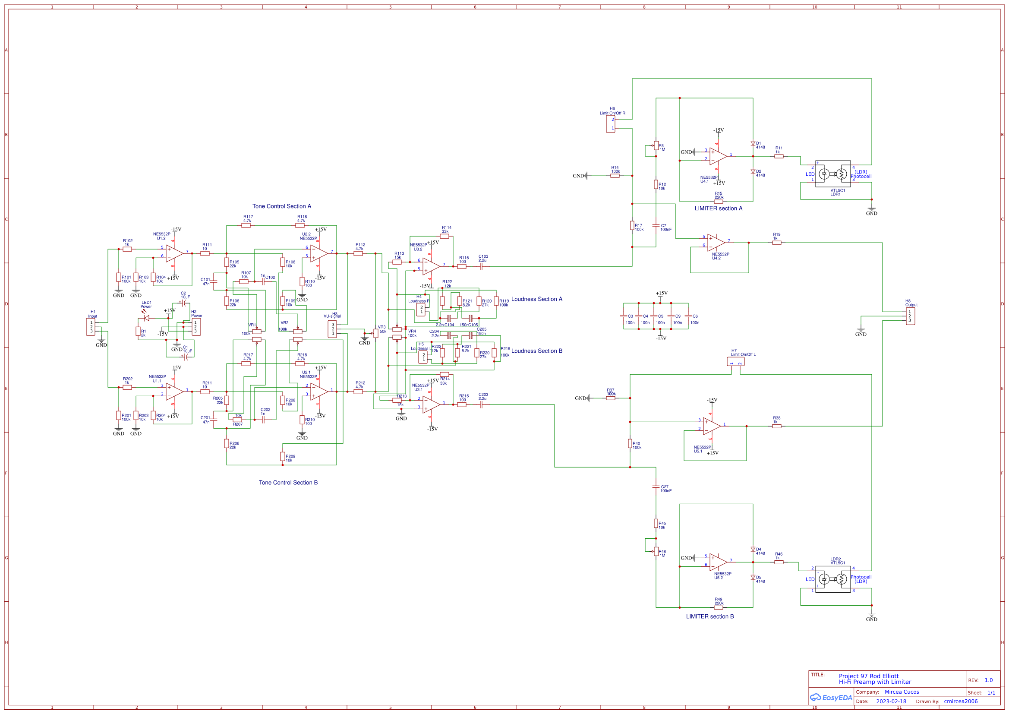Image resolution: width=1009 pixels, height=714 pixels.
Task: Select the H6 Limit On/Off R header
Action: click(x=611, y=124)
